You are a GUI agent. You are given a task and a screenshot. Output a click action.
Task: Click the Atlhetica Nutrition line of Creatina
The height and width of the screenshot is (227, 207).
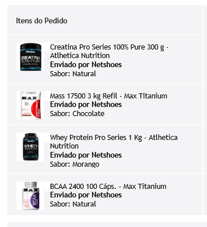80,56
